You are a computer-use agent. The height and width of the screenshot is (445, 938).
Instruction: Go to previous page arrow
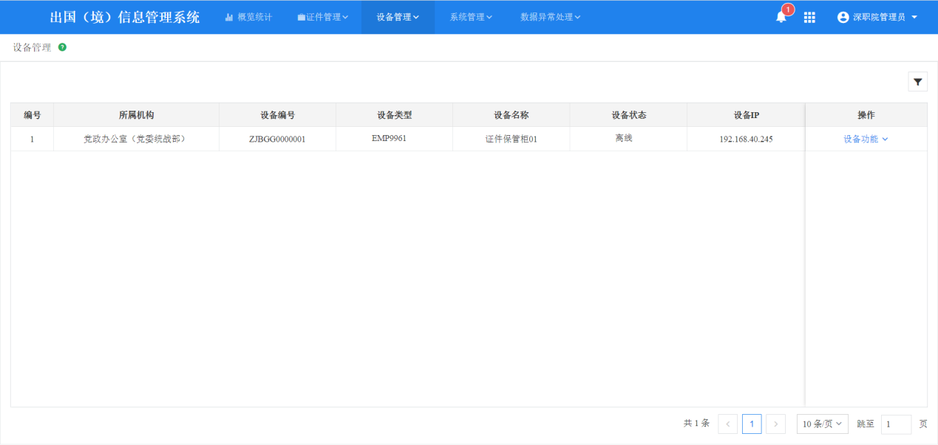pyautogui.click(x=727, y=424)
